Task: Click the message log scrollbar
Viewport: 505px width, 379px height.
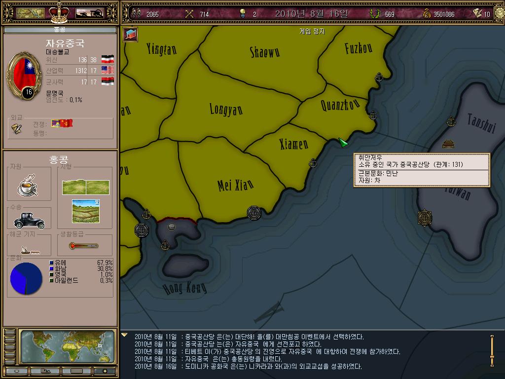Action: (492, 351)
